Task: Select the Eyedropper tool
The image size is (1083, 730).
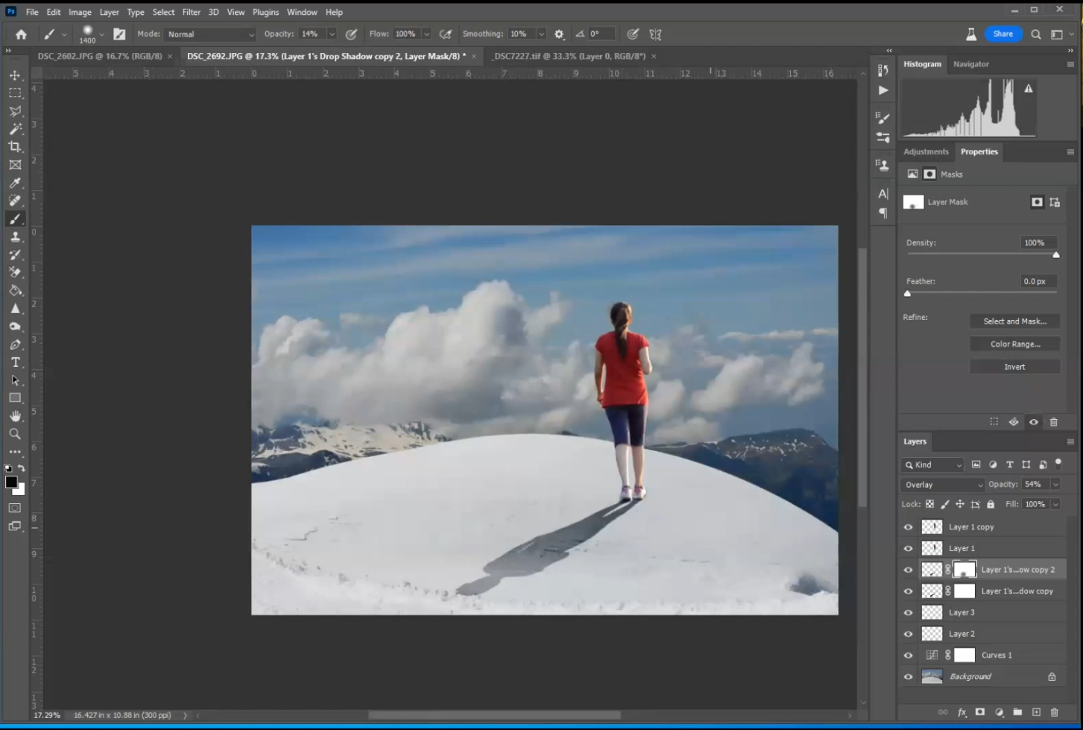Action: 15,183
